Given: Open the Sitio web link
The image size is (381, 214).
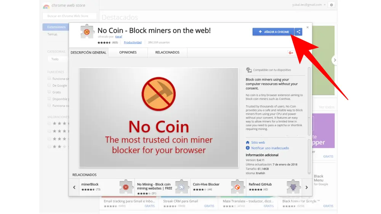Looking at the screenshot, I should 258,143.
